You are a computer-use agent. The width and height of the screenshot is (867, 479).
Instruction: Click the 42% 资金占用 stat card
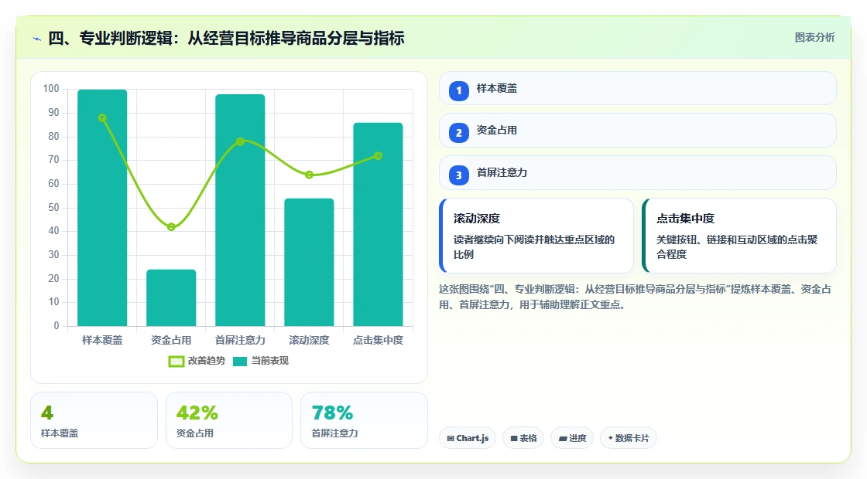(229, 420)
